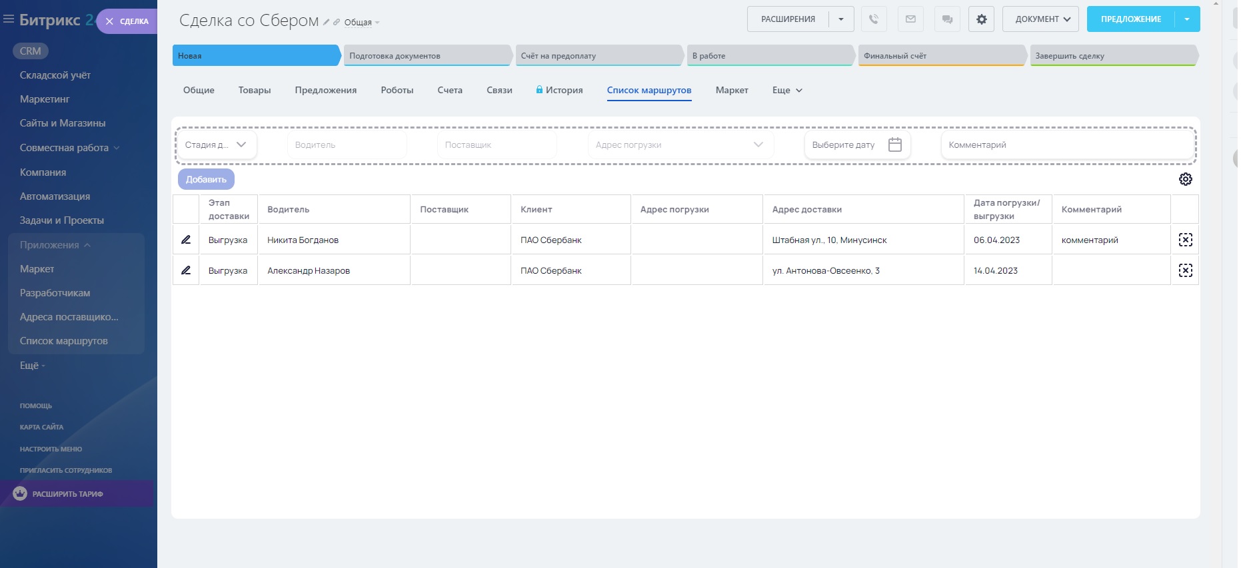Delete the Александр Назаров route row

(x=1185, y=270)
